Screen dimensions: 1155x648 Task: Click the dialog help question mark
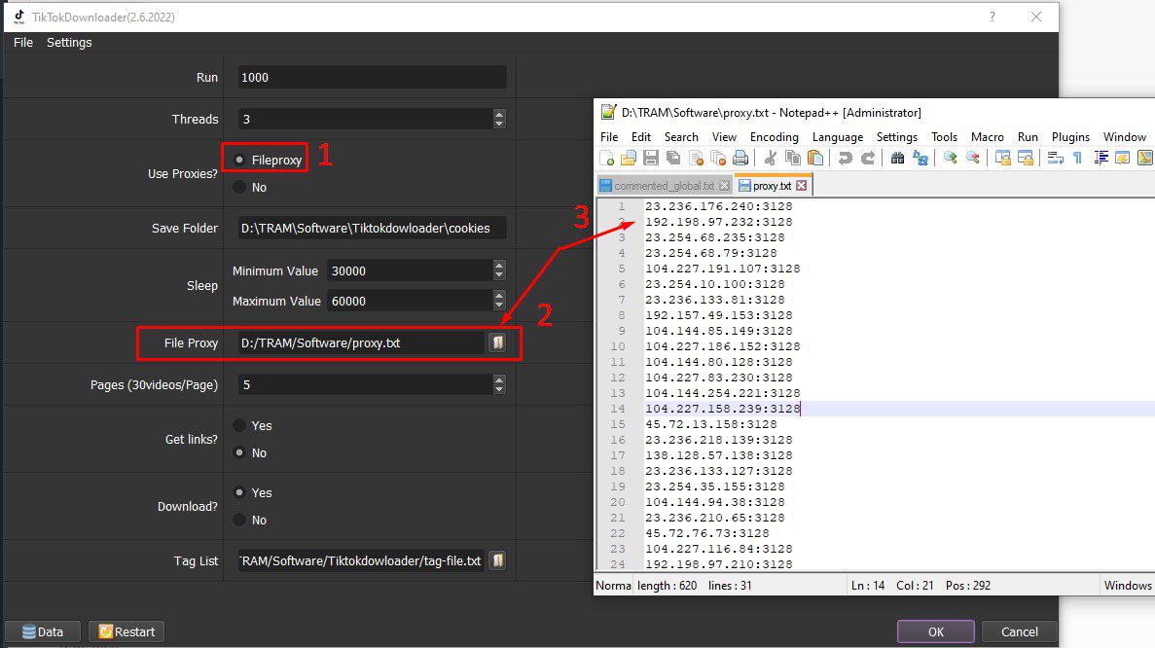[x=993, y=17]
